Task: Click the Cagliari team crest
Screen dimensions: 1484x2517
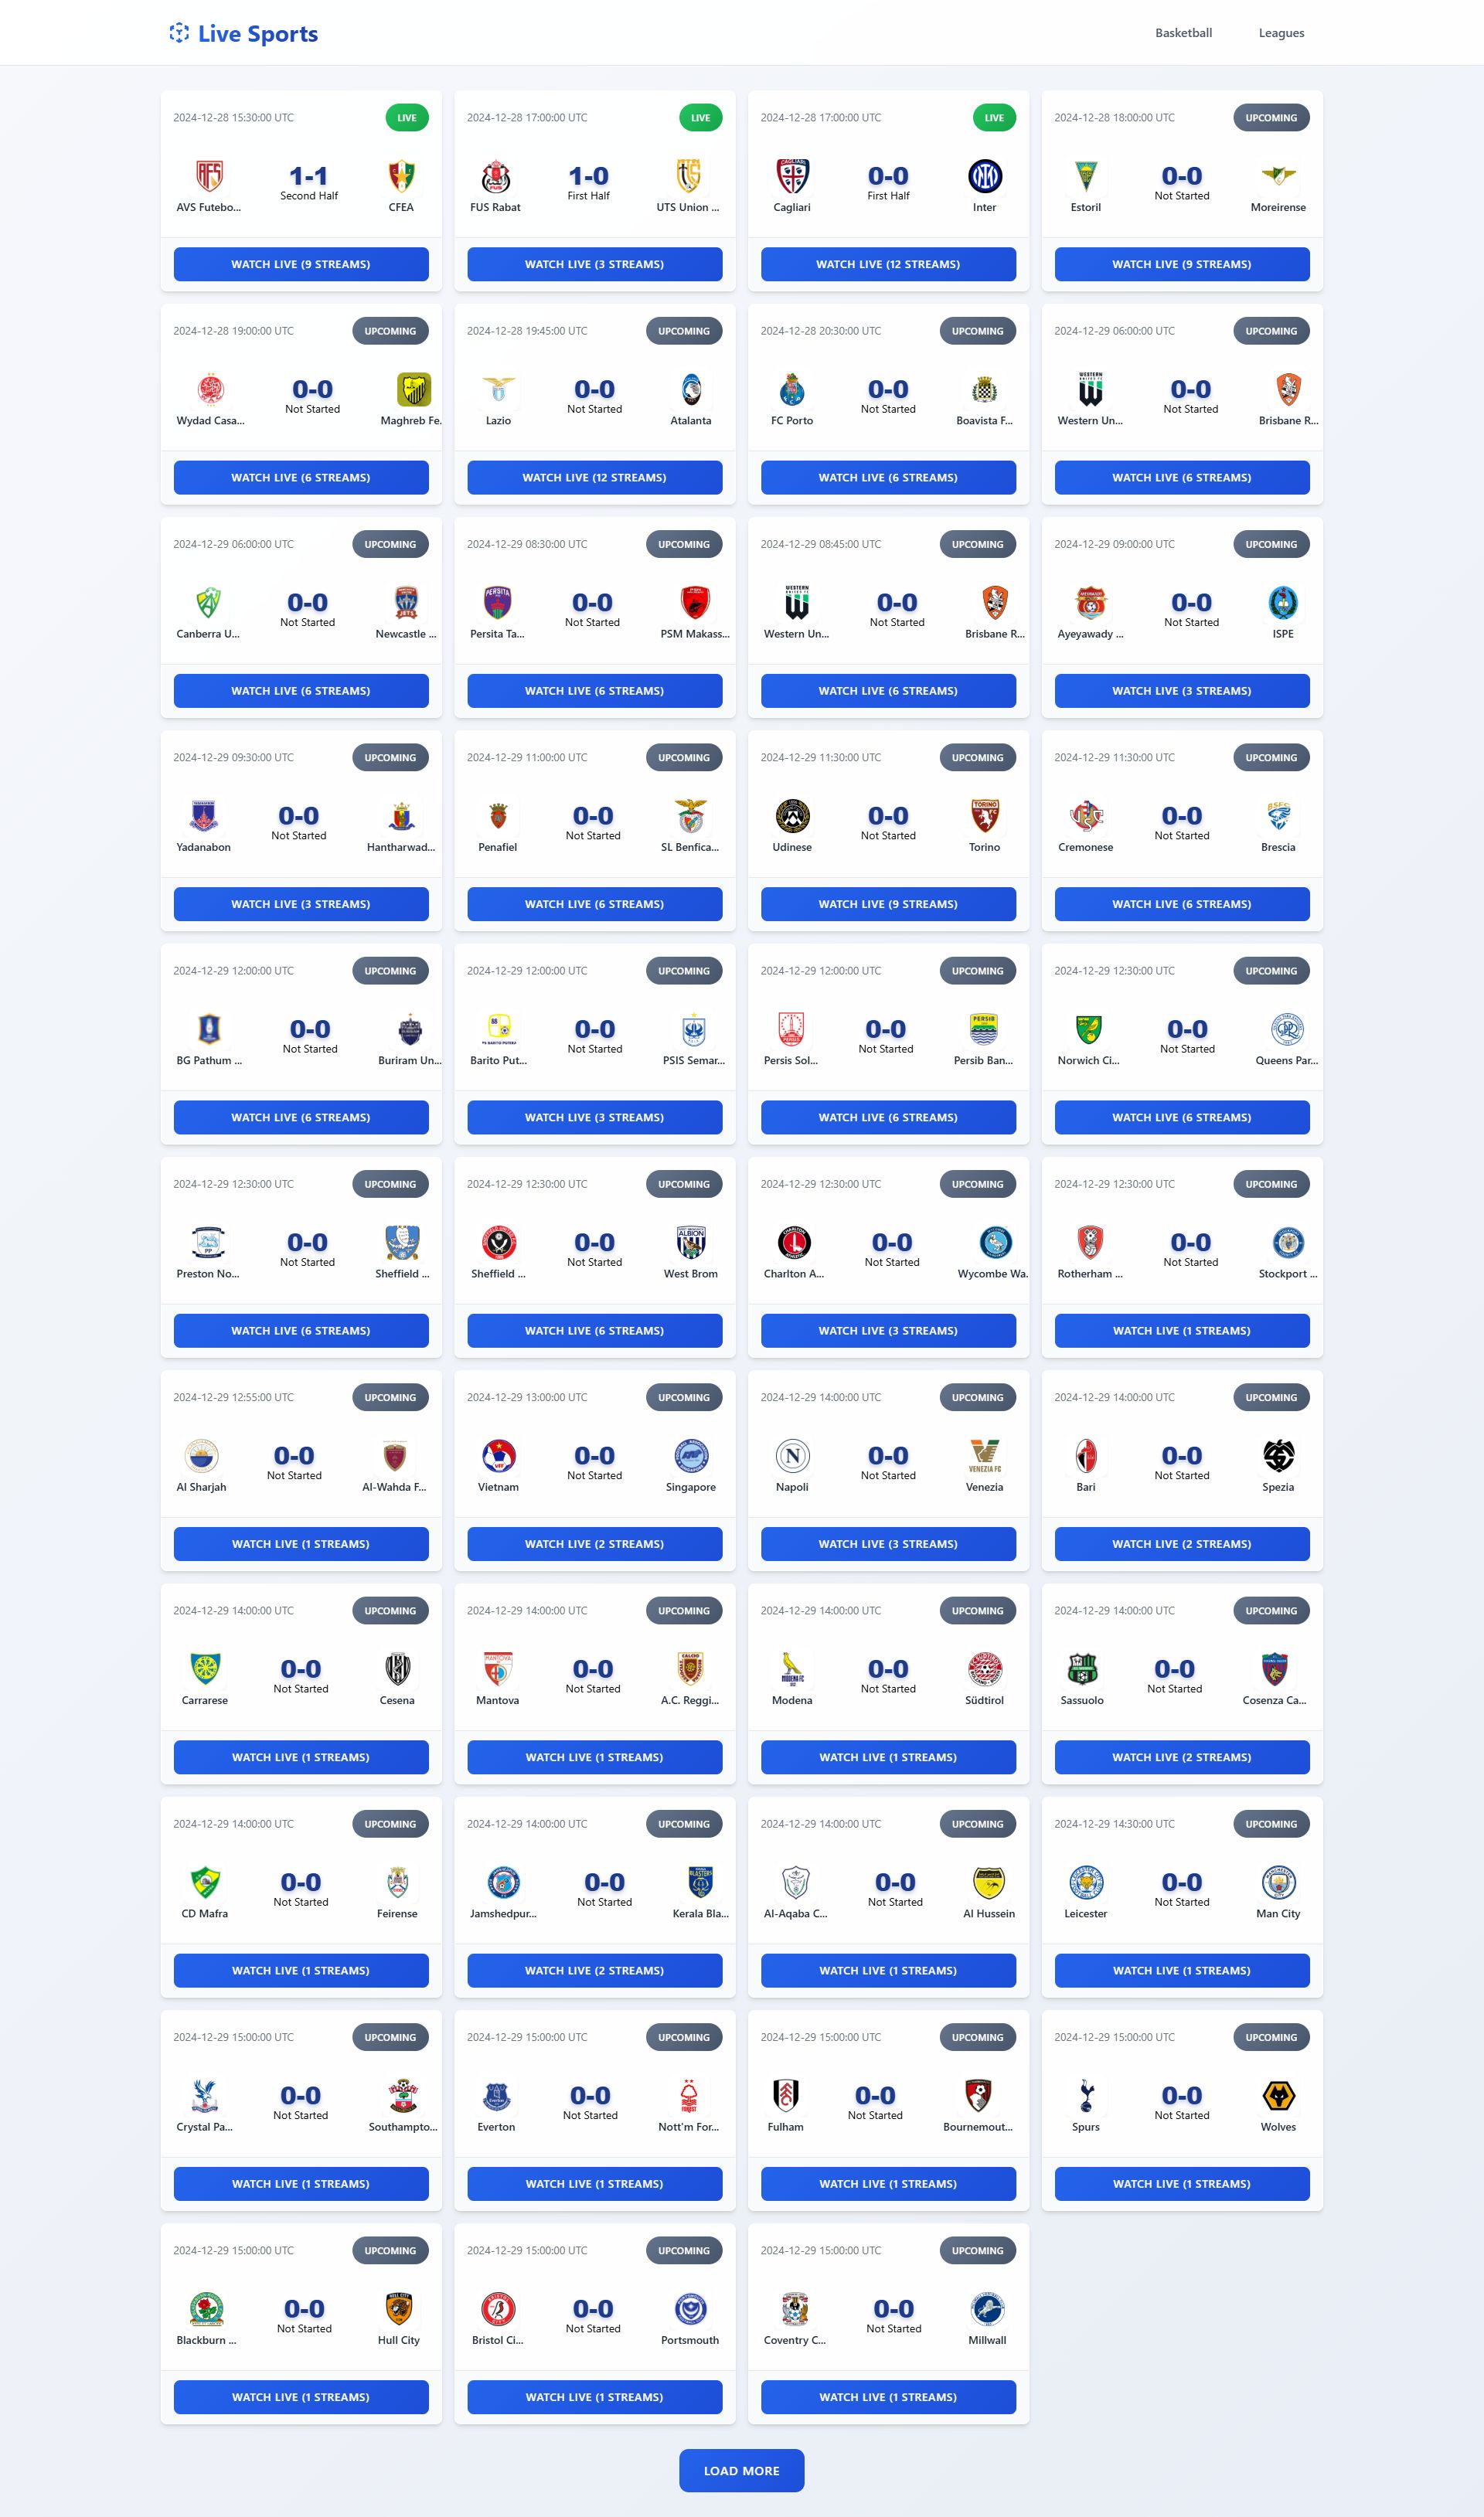Action: (792, 176)
